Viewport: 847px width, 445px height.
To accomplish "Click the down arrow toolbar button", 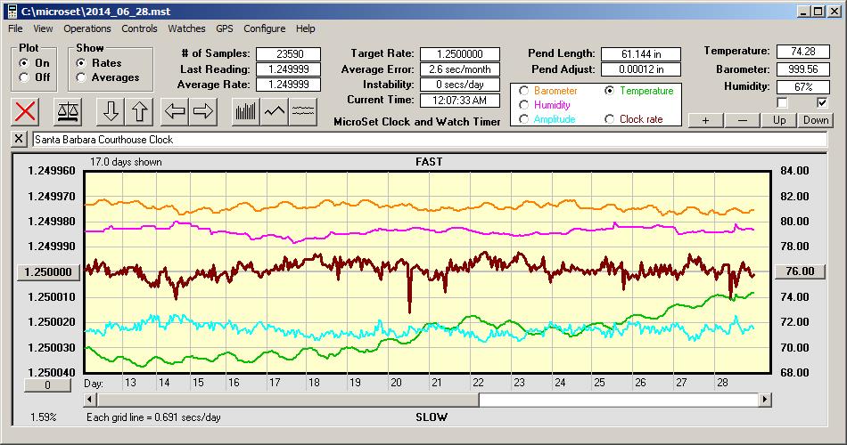I will [x=111, y=111].
